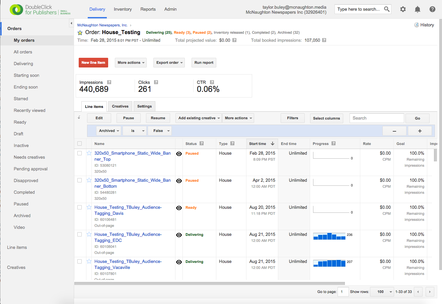Open the help question mark icon
442x304 pixels.
pos(432,9)
